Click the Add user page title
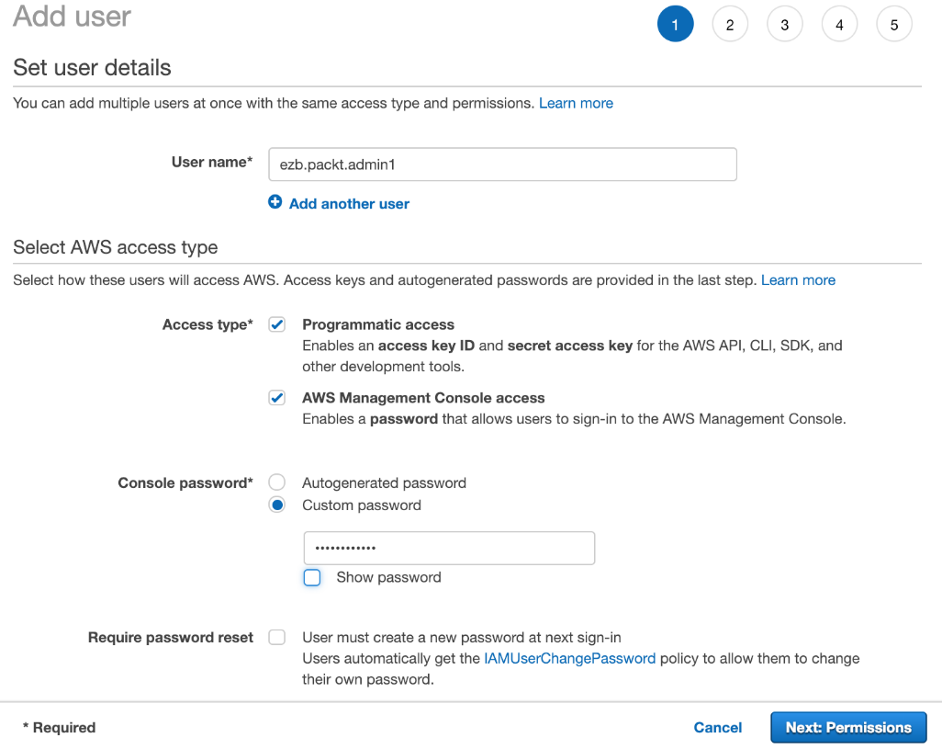 click(72, 17)
